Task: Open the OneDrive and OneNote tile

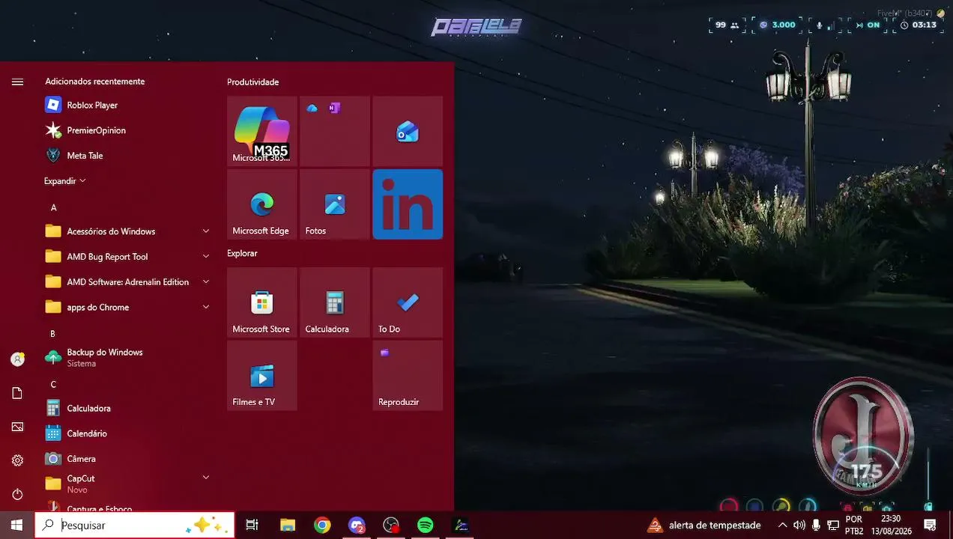Action: click(x=334, y=131)
